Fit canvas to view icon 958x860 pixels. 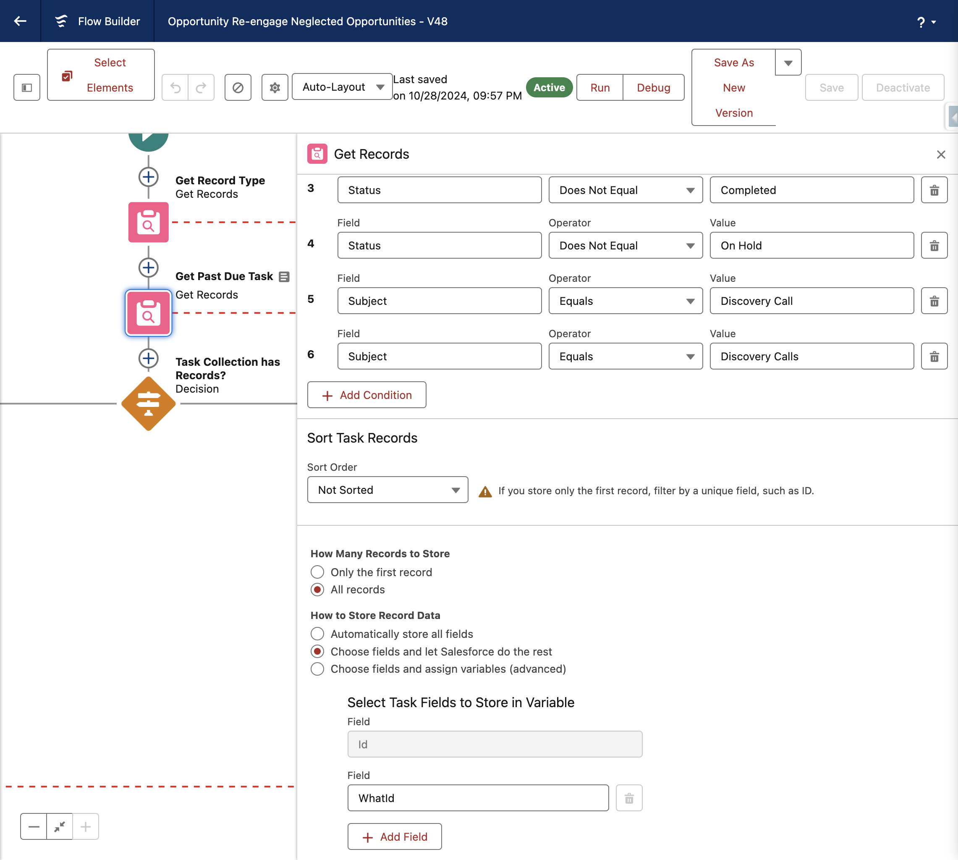60,826
